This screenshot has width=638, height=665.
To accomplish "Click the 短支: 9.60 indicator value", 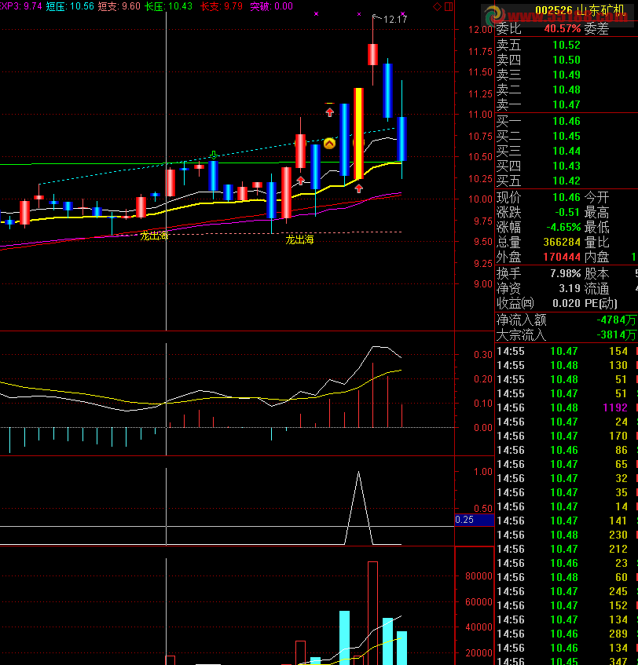I will pos(119,6).
